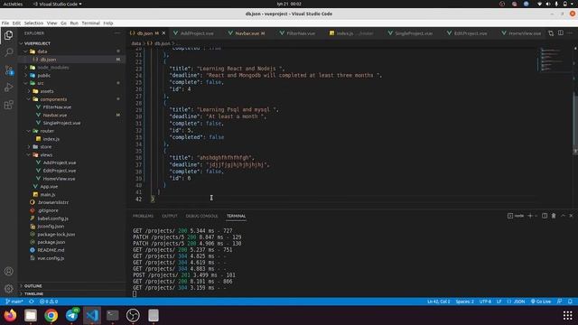
Task: Close the db.json editor tab
Action: [x=163, y=33]
